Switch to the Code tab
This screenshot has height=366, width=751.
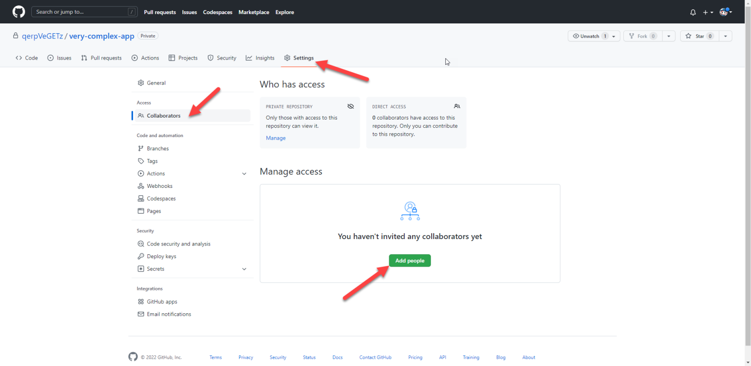26,58
